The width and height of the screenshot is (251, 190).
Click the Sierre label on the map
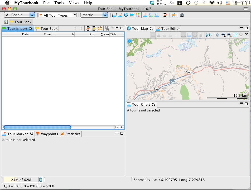point(189,72)
